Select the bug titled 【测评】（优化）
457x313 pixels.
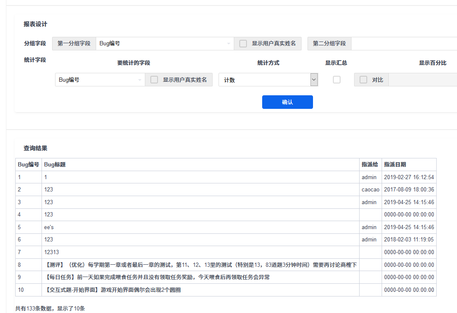point(200,265)
